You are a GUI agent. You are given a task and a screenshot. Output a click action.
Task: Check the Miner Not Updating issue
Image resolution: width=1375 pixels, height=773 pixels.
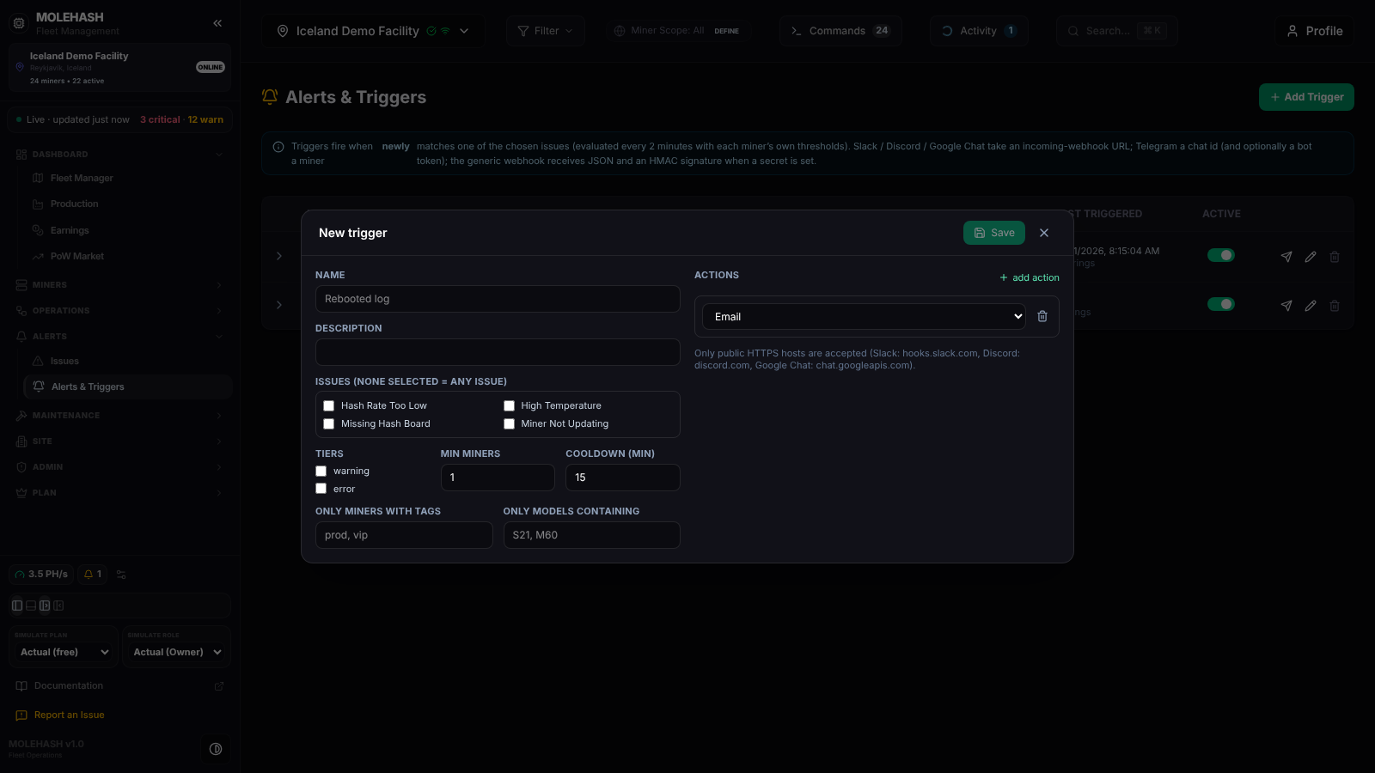point(509,423)
